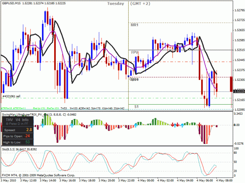Click the 'RmUp:131 RmDn:101' text
This screenshot has height=183, width=245.
pos(46,108)
